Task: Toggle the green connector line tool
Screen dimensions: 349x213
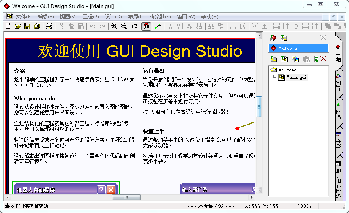Action: coord(158,26)
